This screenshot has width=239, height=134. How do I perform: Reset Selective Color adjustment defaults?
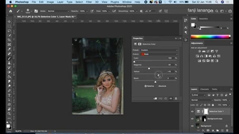coord(166,98)
